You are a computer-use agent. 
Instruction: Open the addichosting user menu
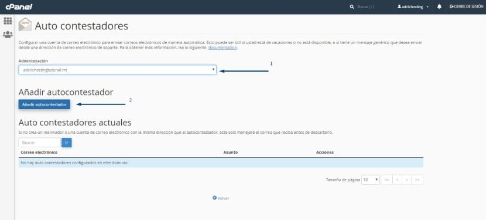[413, 6]
